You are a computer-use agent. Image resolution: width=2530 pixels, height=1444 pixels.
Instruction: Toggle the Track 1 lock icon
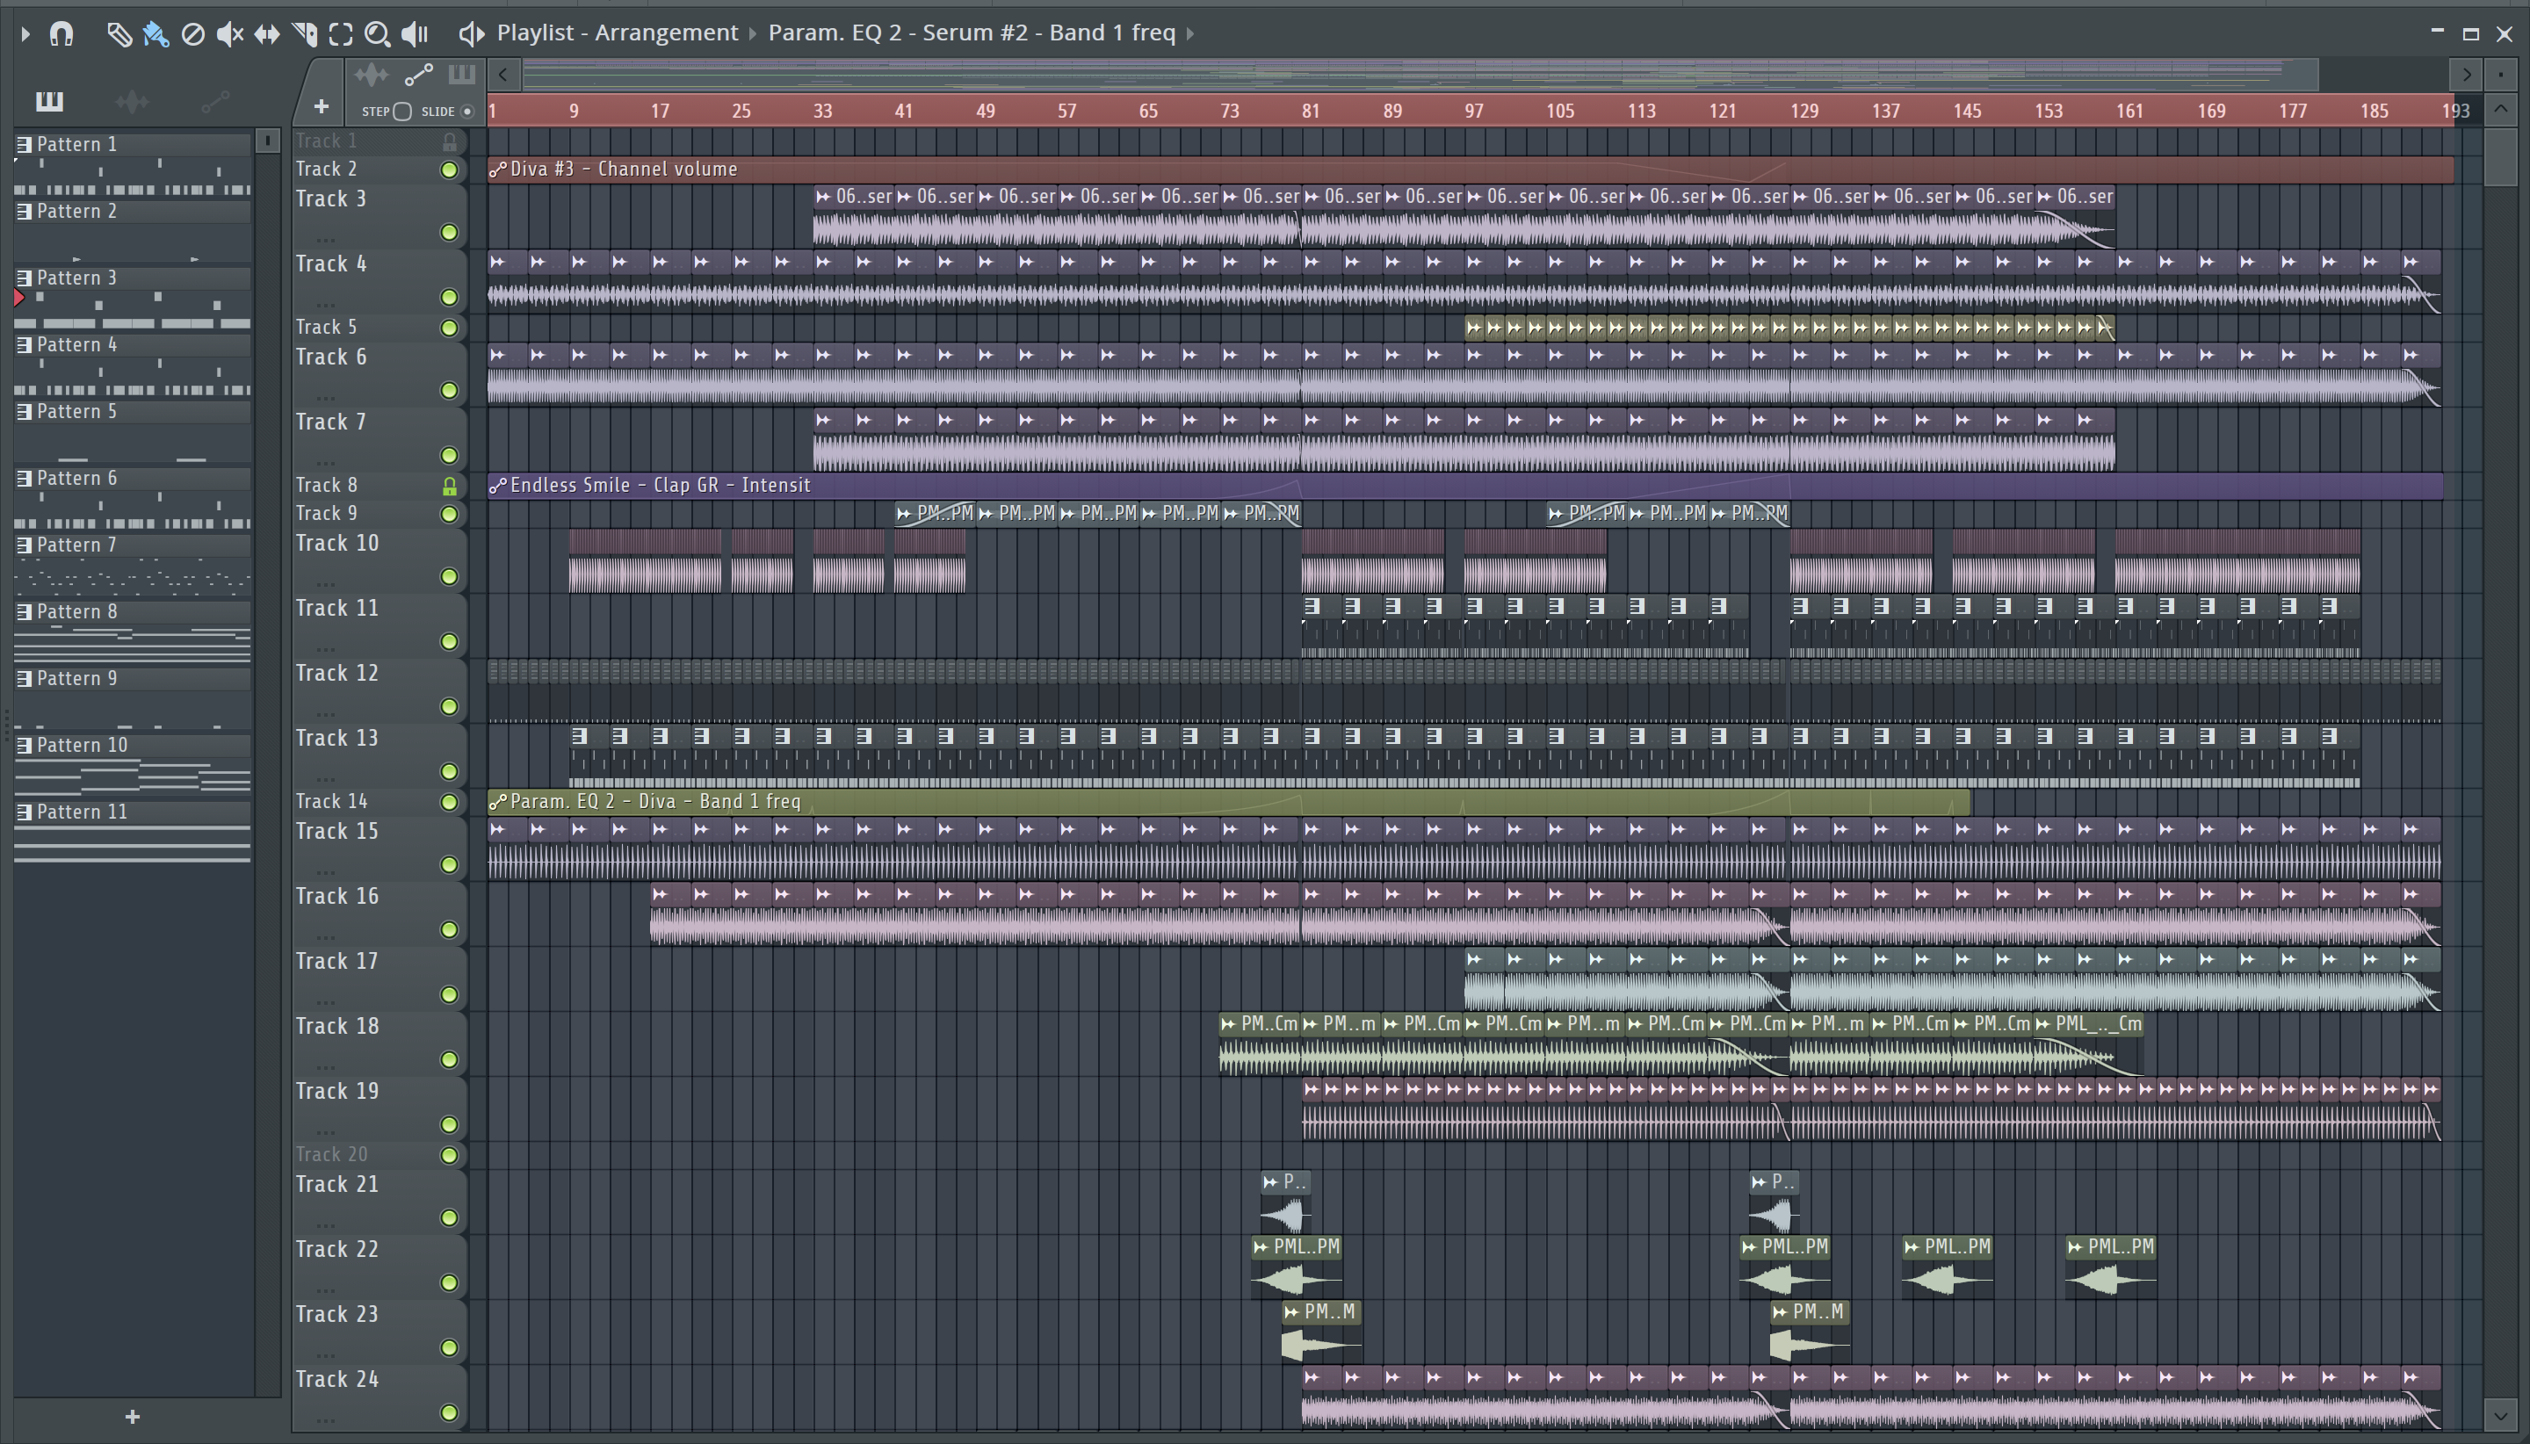(x=449, y=141)
